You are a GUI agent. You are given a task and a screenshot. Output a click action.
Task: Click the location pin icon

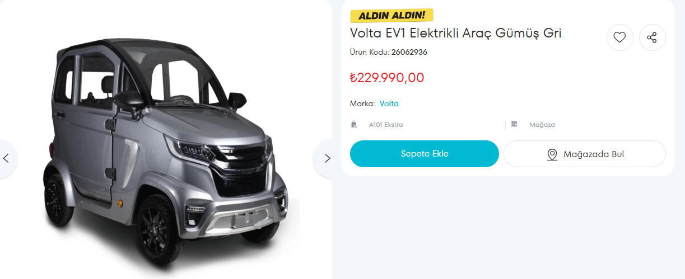click(x=552, y=154)
